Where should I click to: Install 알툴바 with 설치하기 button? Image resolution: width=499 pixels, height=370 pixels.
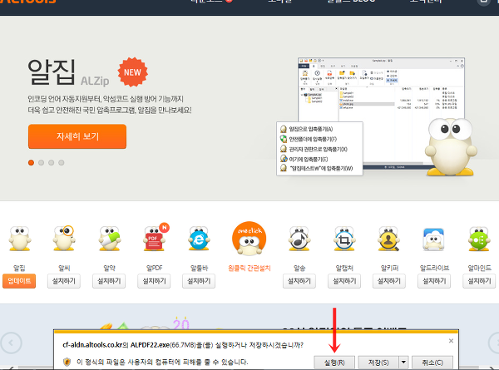pos(199,281)
